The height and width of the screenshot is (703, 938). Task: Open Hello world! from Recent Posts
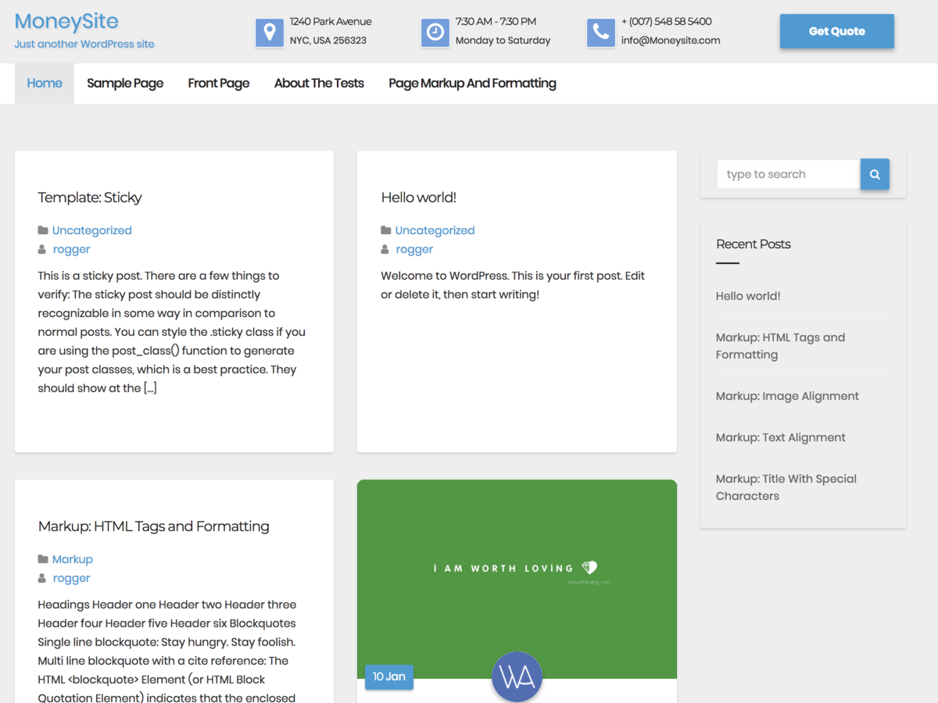click(748, 295)
